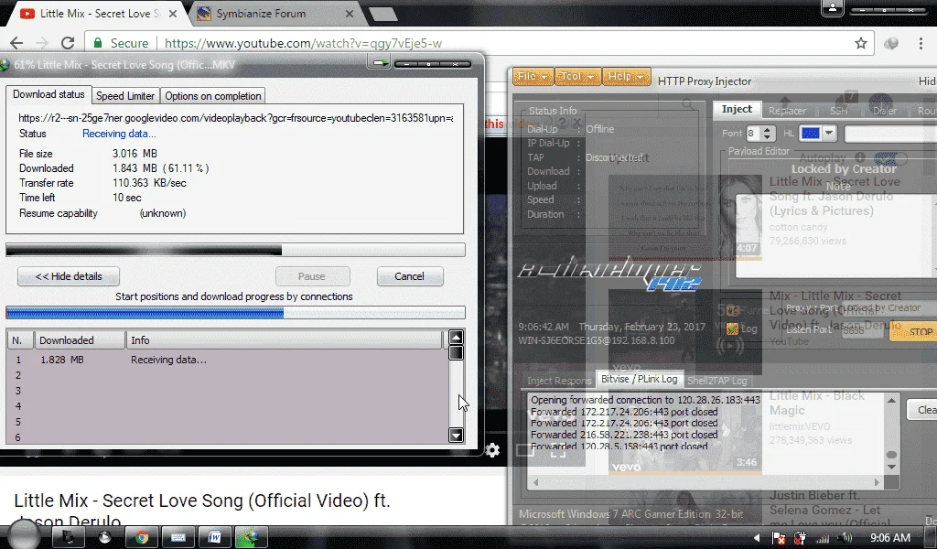Open the Dialer tab in HTTP Proxy Injector
The height and width of the screenshot is (549, 937).
885,111
